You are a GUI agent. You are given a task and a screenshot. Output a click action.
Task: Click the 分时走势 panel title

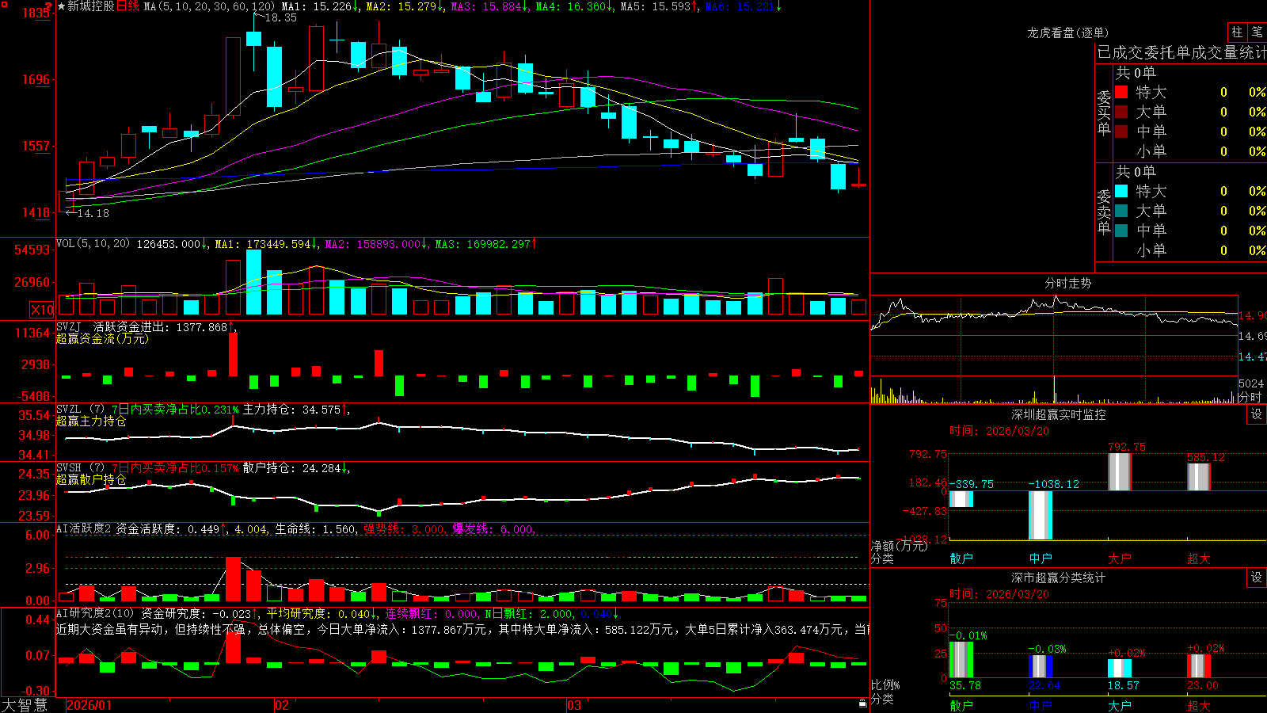pyautogui.click(x=1068, y=283)
